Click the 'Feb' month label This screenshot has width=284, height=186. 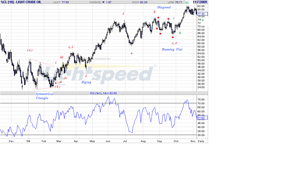click(x=44, y=141)
